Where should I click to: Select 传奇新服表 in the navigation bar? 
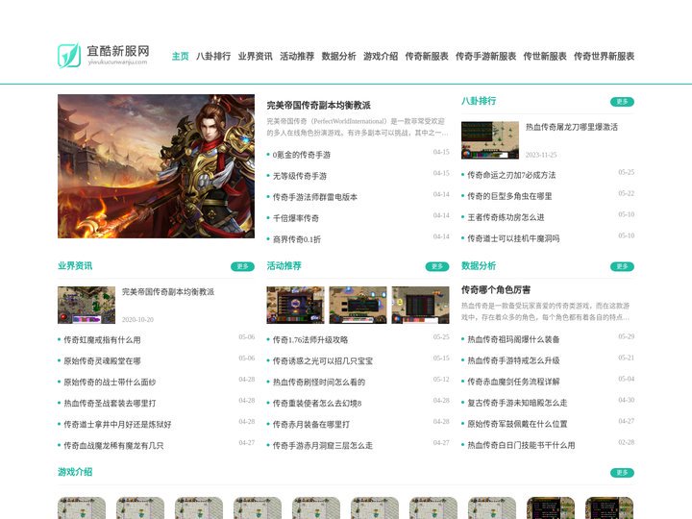(427, 56)
